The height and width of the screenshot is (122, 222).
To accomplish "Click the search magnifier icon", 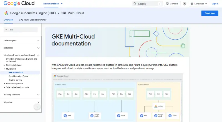I will 135,4.
